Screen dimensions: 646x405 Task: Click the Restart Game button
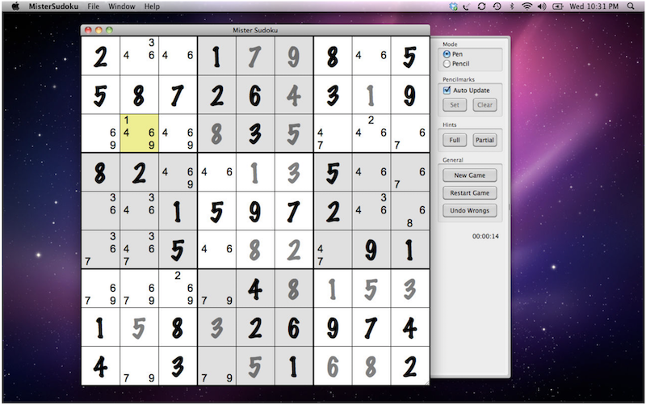point(470,192)
